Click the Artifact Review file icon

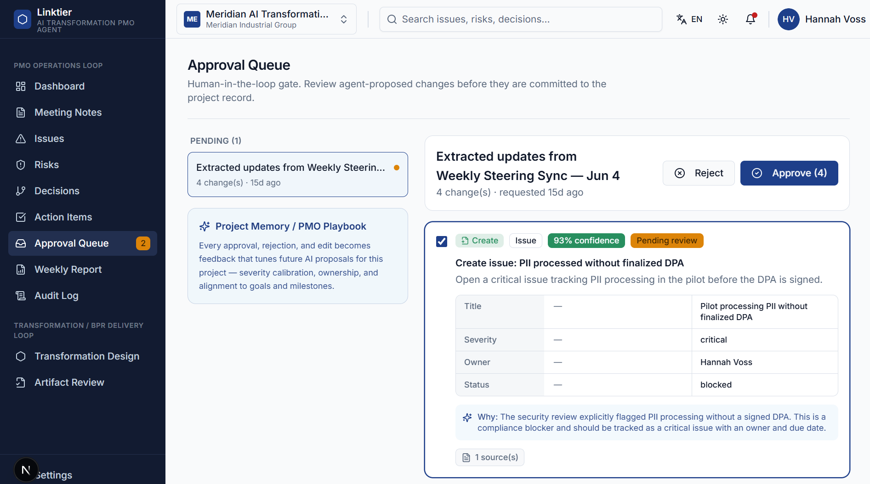click(x=21, y=383)
